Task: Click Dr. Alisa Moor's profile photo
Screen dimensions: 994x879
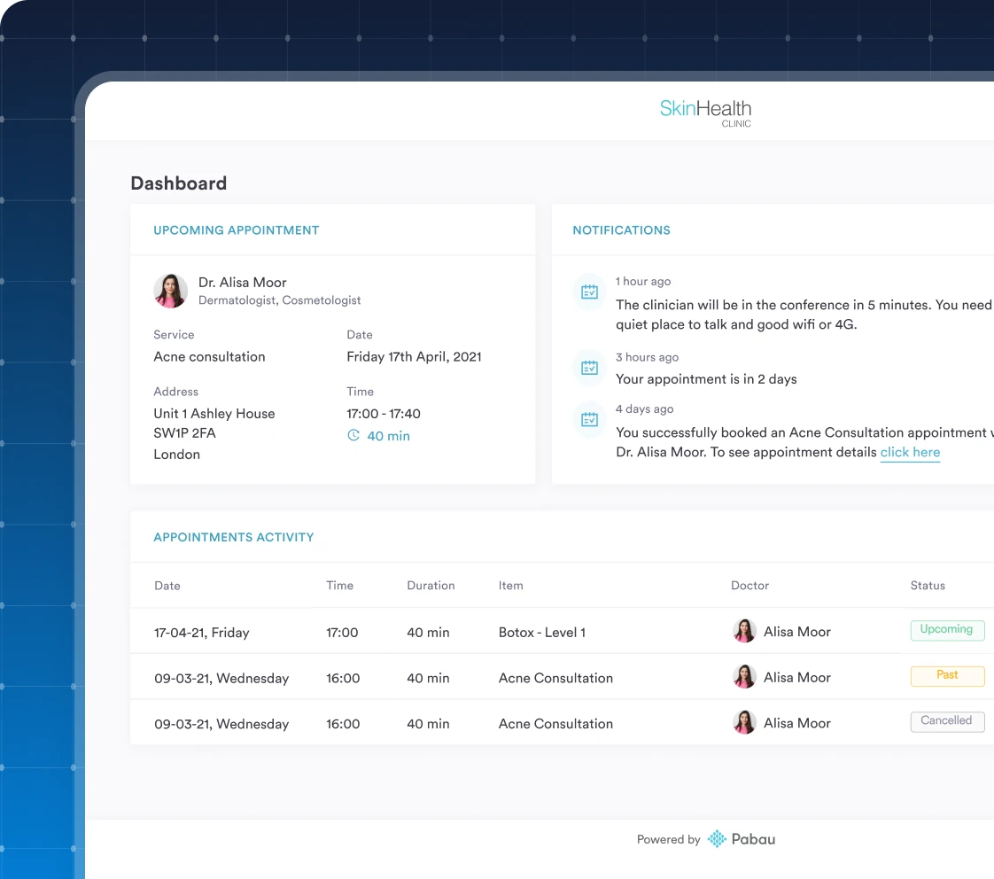Action: tap(170, 291)
